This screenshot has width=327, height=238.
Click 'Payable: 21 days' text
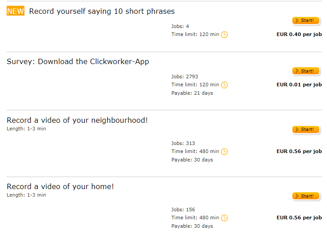tap(192, 93)
